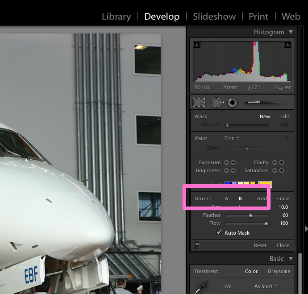Select brush preset B
This screenshot has width=308, height=294.
[240, 199]
